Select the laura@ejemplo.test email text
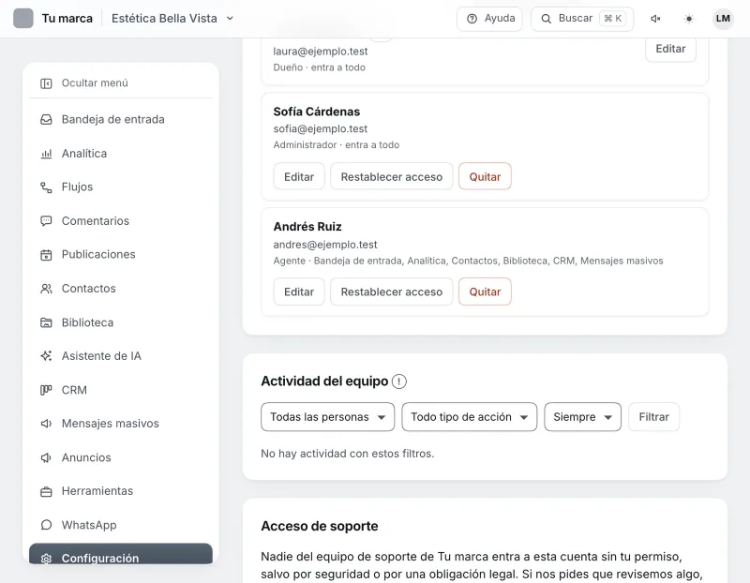 [320, 52]
